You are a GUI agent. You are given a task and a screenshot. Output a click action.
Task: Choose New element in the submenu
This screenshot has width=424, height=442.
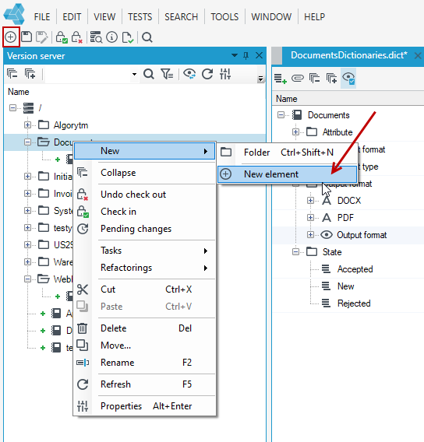click(x=288, y=174)
